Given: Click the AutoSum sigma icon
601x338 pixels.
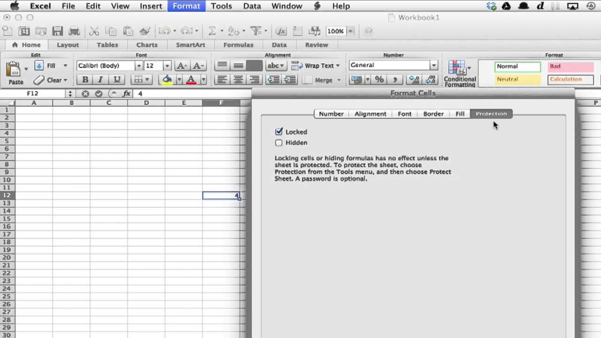Looking at the screenshot, I should [x=212, y=31].
